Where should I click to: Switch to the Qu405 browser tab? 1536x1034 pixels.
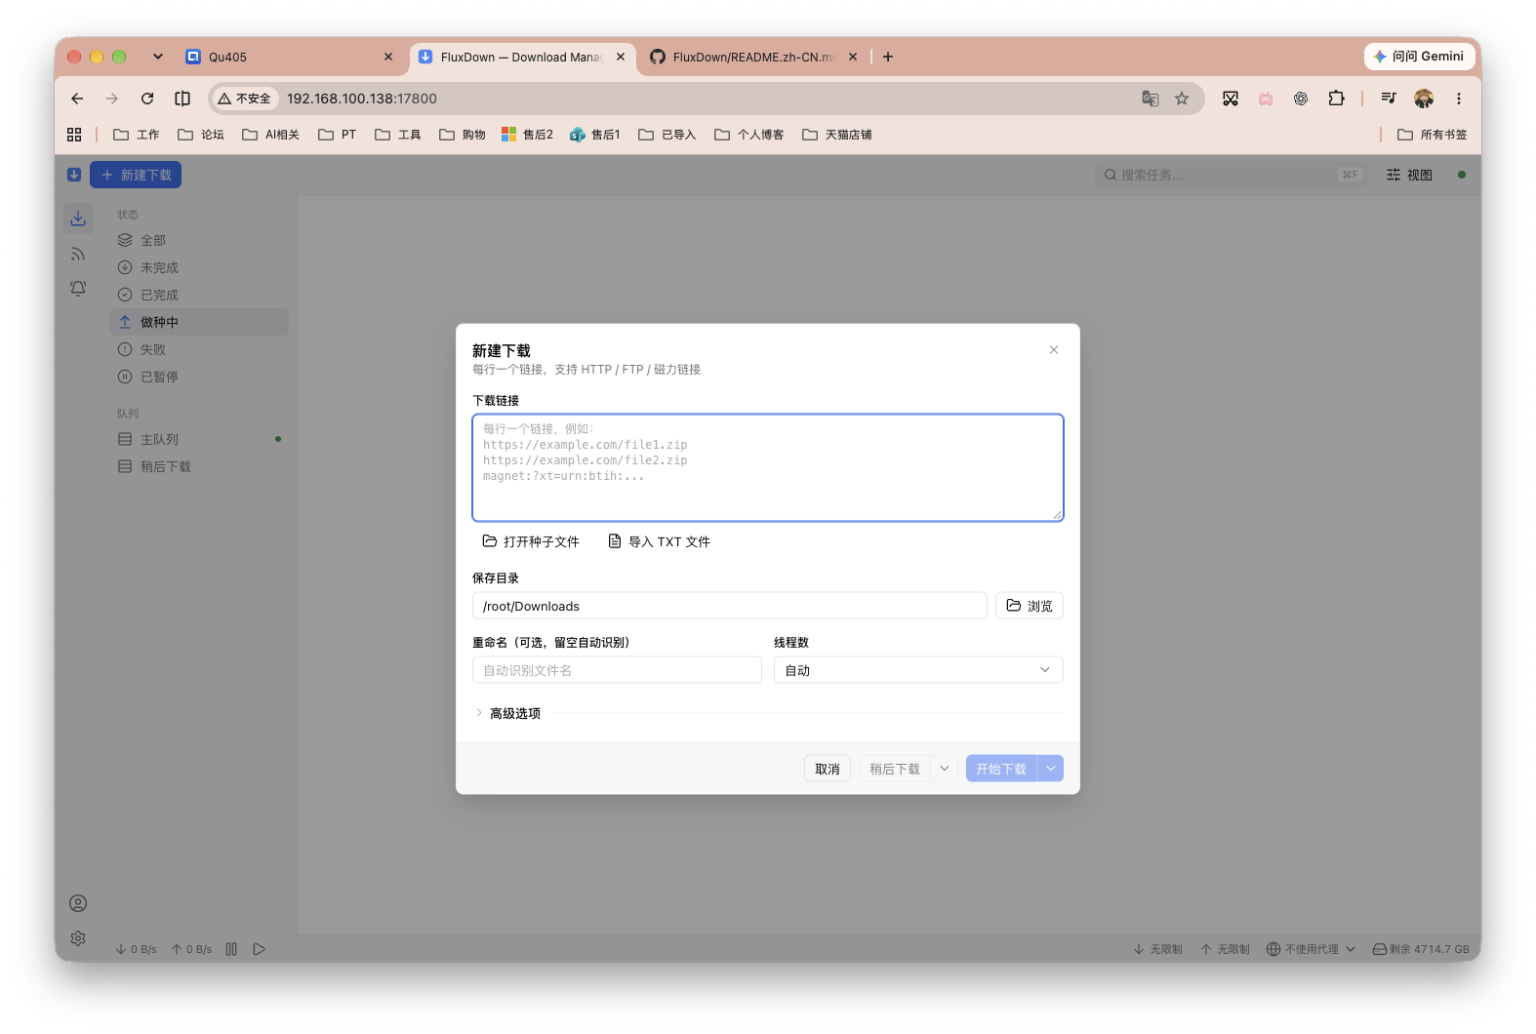pyautogui.click(x=289, y=57)
